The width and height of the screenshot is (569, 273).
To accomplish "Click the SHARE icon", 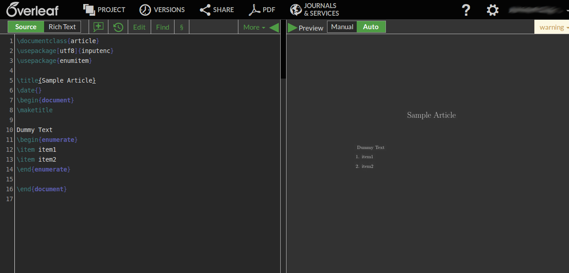I will point(205,9).
